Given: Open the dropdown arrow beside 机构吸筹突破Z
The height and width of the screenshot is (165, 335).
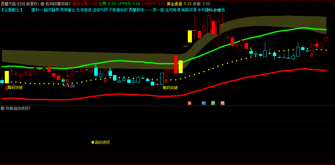Looking at the screenshot, I should click(x=42, y=3).
